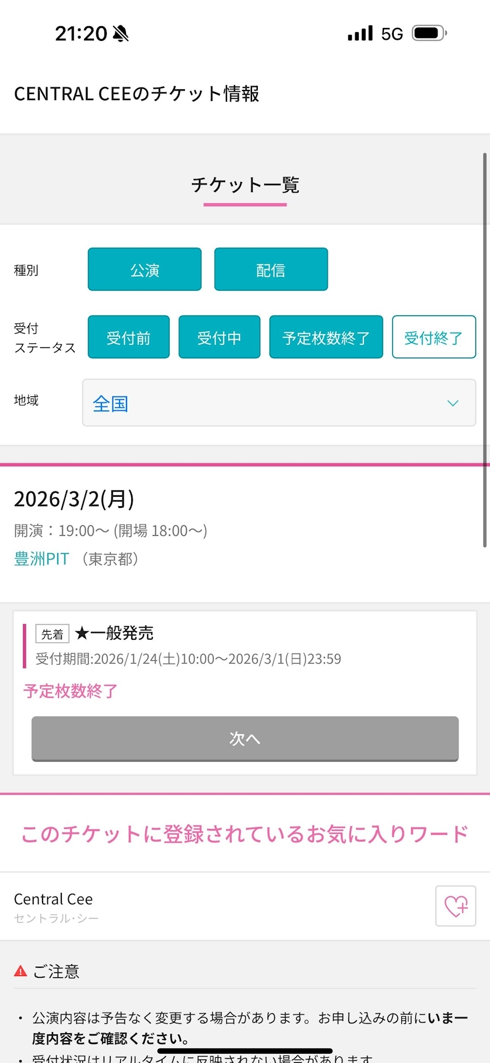Expand region list via chevron arrow
This screenshot has width=490, height=1063.
click(453, 403)
